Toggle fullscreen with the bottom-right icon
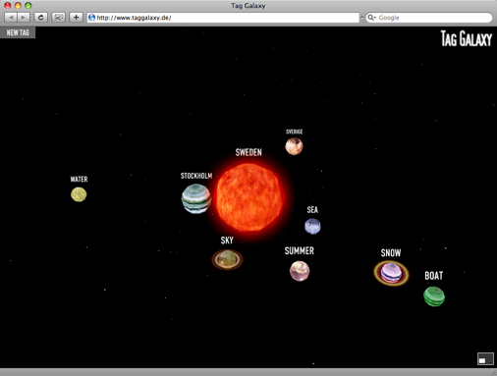This screenshot has width=497, height=376. [485, 358]
